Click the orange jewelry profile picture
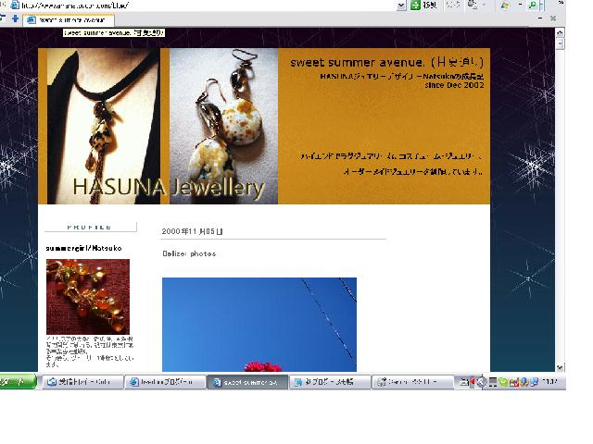The height and width of the screenshot is (444, 593). pyautogui.click(x=88, y=296)
